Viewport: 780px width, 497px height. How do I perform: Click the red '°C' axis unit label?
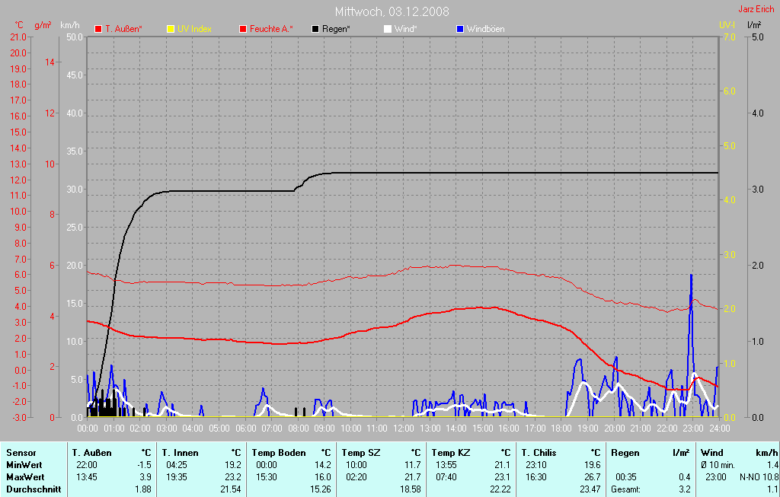click(19, 25)
